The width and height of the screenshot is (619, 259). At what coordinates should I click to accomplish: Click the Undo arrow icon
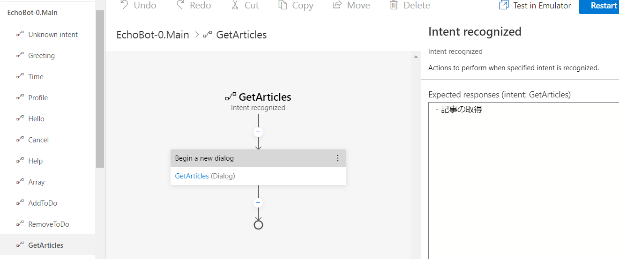[124, 5]
